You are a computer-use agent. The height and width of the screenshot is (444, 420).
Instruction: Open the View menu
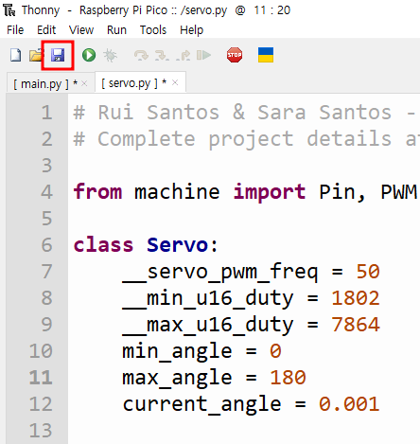pos(81,30)
